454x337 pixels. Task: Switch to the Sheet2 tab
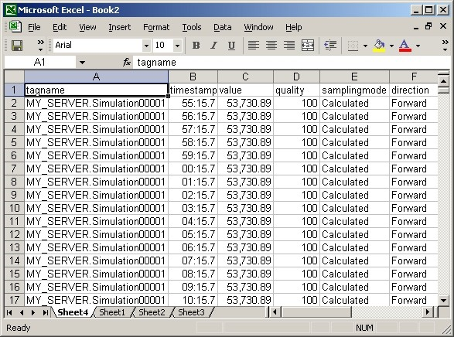click(152, 312)
